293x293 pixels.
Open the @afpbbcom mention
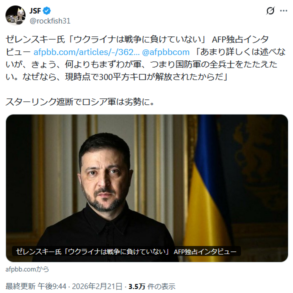coord(165,52)
